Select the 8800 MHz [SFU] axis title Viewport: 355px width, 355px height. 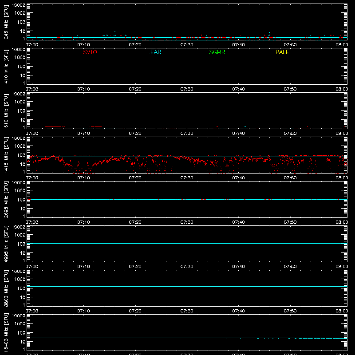6,288
